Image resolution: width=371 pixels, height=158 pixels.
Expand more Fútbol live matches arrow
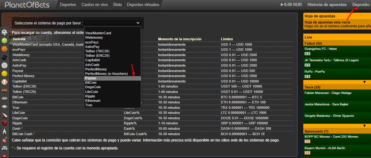[x=364, y=82]
